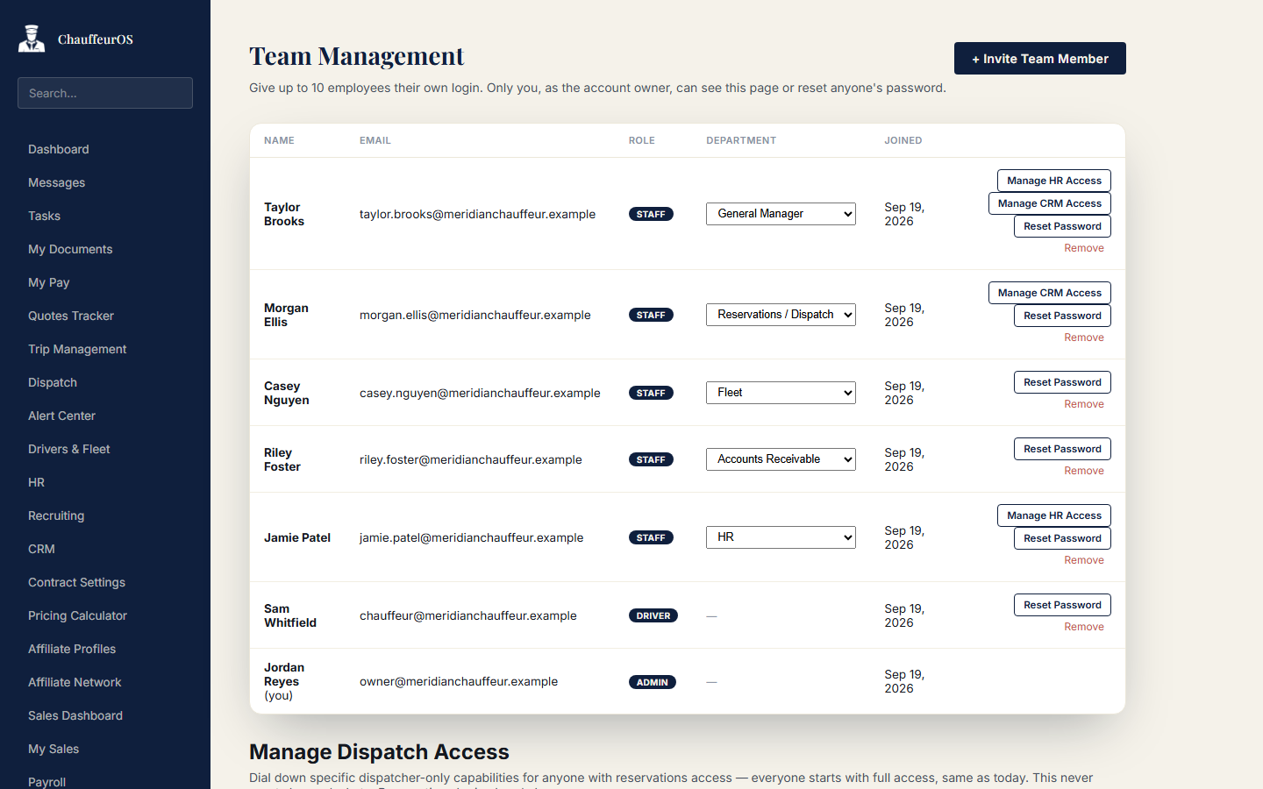
Task: Reset Password for Casey Nguyen
Action: (1062, 382)
